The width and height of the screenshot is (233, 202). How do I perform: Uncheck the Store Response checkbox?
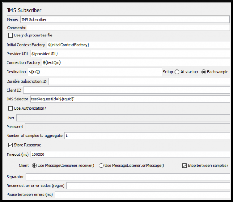point(10,145)
